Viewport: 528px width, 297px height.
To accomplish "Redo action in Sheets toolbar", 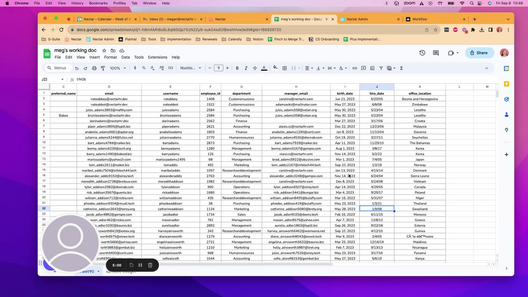I will click(x=85, y=68).
